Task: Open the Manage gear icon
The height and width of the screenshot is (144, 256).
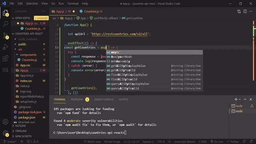Action: click(5, 133)
